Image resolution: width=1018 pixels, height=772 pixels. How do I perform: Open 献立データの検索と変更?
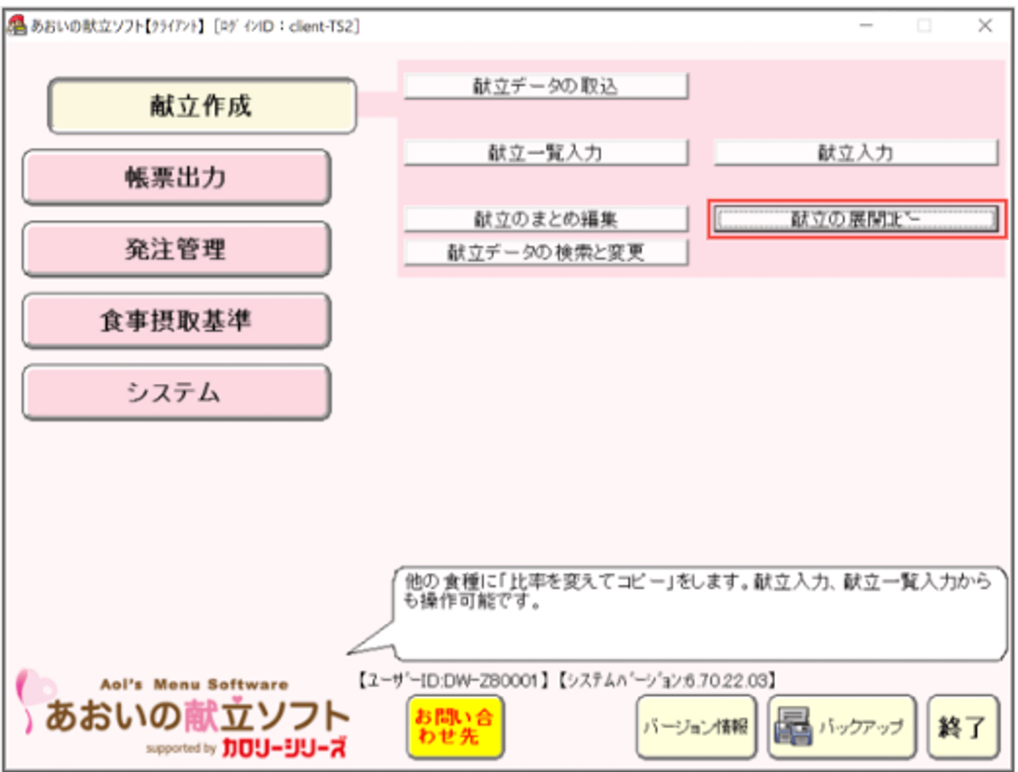coord(546,252)
